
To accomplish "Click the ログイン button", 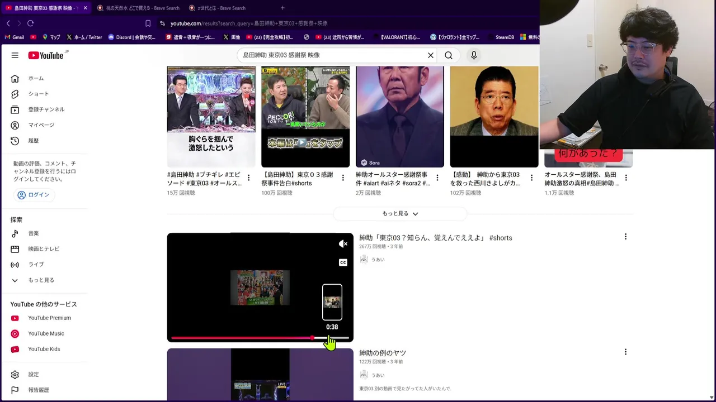I will 34,195.
